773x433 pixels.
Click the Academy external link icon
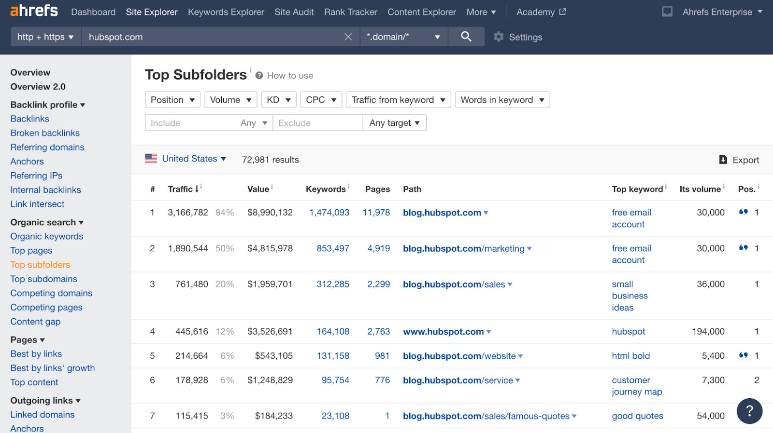[562, 12]
